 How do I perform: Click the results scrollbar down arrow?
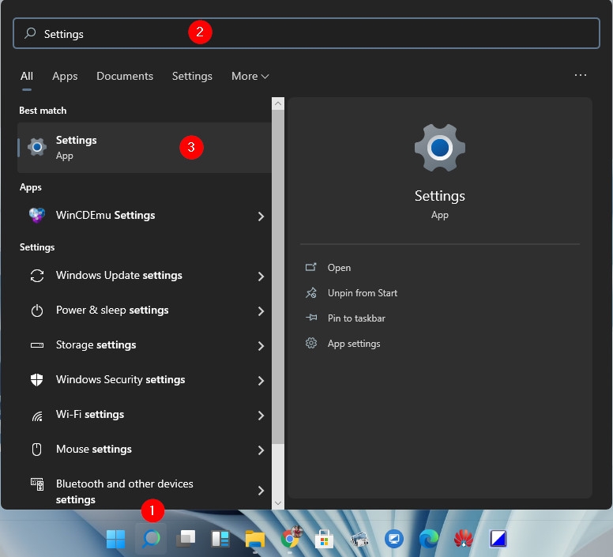point(278,503)
